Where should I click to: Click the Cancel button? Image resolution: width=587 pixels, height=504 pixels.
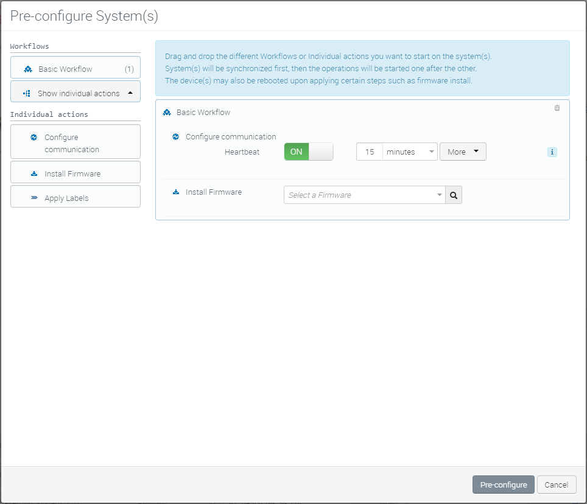tap(556, 485)
